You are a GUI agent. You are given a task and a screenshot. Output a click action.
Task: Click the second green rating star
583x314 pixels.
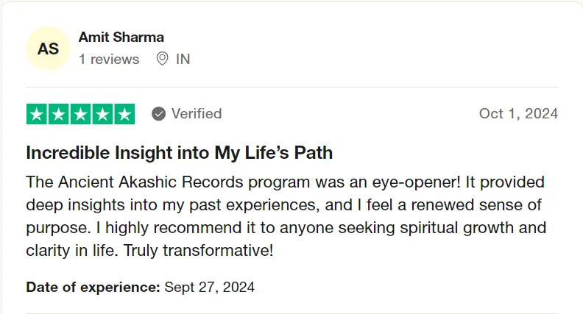[x=59, y=114]
